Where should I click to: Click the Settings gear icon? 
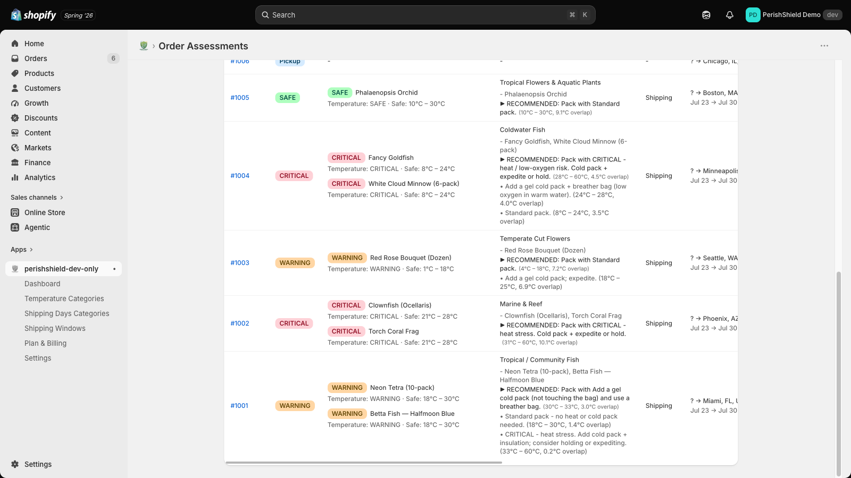[15, 464]
